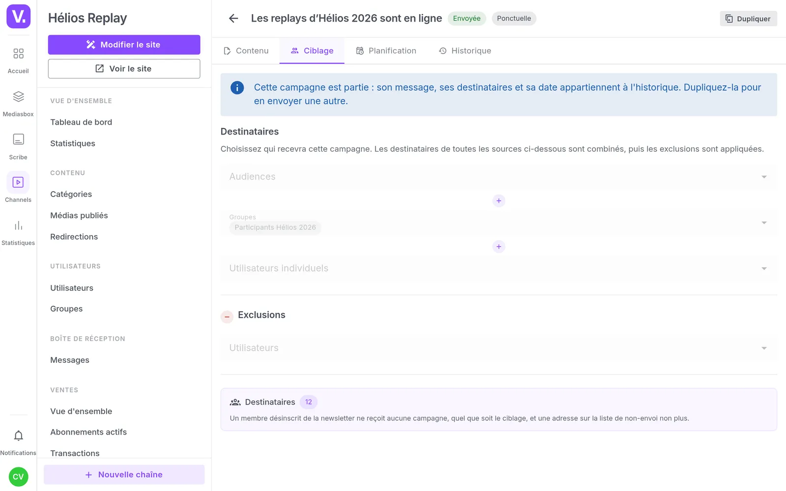Click the blue info icon in the banner
786x491 pixels.
(x=237, y=88)
